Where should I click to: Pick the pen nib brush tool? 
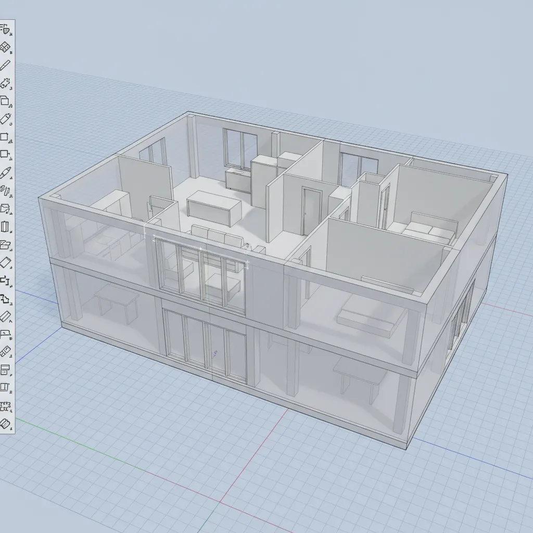5,173
